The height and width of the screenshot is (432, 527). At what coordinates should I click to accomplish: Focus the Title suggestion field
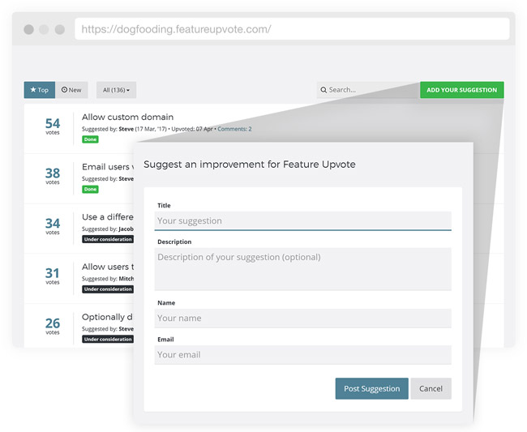pyautogui.click(x=303, y=220)
